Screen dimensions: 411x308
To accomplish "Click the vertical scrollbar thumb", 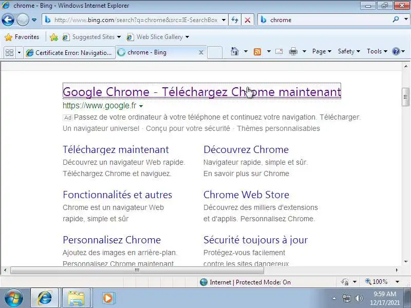I will [x=405, y=97].
